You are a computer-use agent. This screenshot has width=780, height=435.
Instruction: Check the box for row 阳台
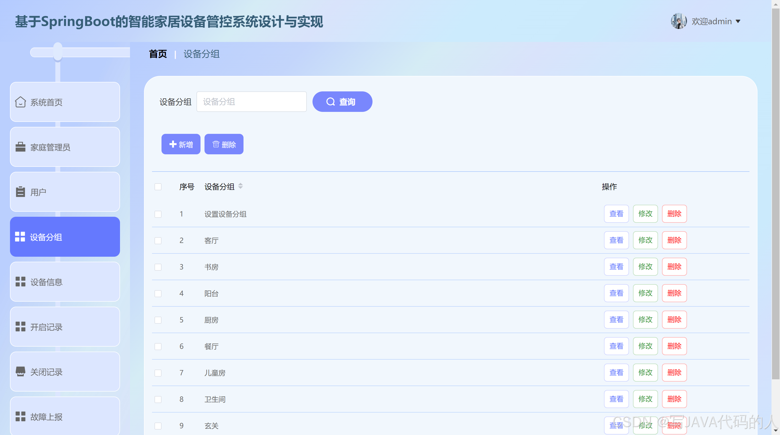pyautogui.click(x=158, y=293)
